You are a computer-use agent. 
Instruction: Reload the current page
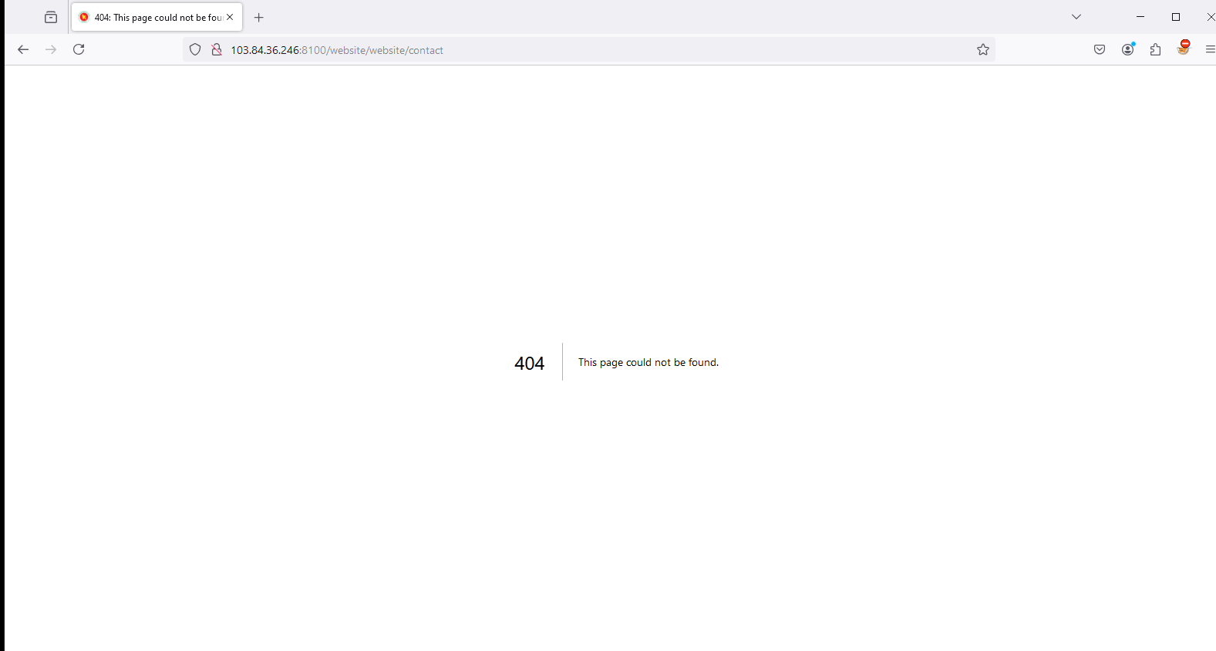coord(79,49)
